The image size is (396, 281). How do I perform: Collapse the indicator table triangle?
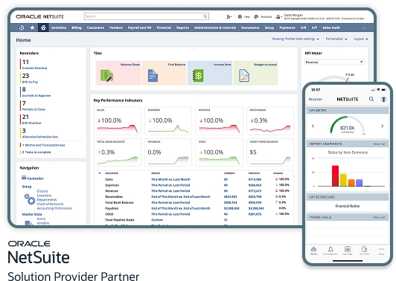click(100, 173)
